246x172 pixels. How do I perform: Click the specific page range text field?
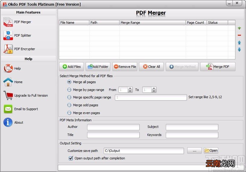tap(151, 97)
